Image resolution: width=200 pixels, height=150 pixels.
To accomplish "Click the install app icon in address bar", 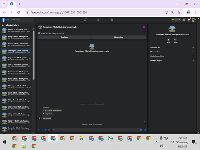I will 166,12.
